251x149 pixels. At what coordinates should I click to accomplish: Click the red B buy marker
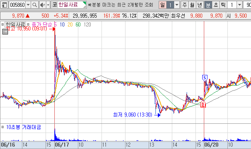click(x=203, y=104)
